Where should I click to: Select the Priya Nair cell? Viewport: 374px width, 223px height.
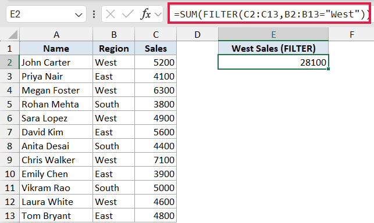point(56,76)
